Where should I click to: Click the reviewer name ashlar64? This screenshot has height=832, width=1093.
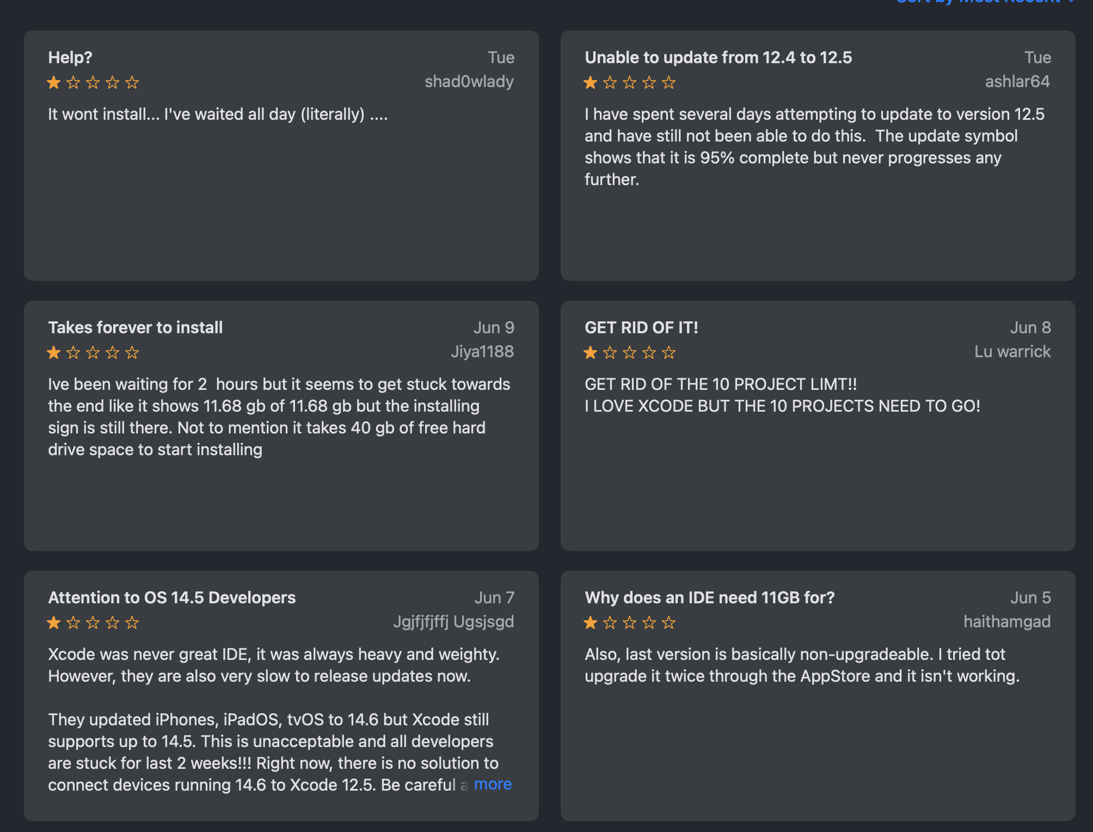click(x=1017, y=82)
